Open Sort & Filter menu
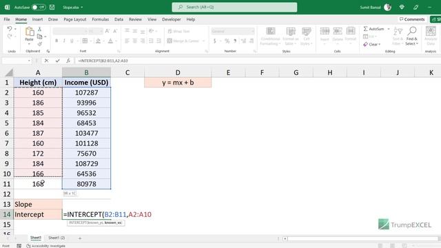The image size is (441, 248). (x=398, y=36)
